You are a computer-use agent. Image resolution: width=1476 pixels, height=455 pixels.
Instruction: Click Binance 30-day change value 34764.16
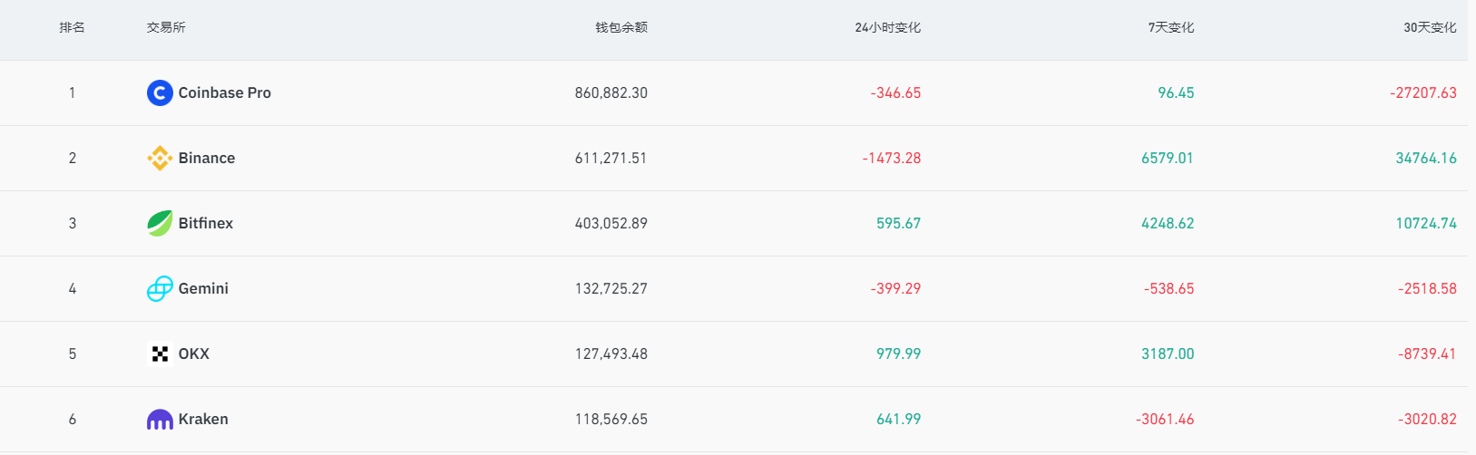(1425, 158)
